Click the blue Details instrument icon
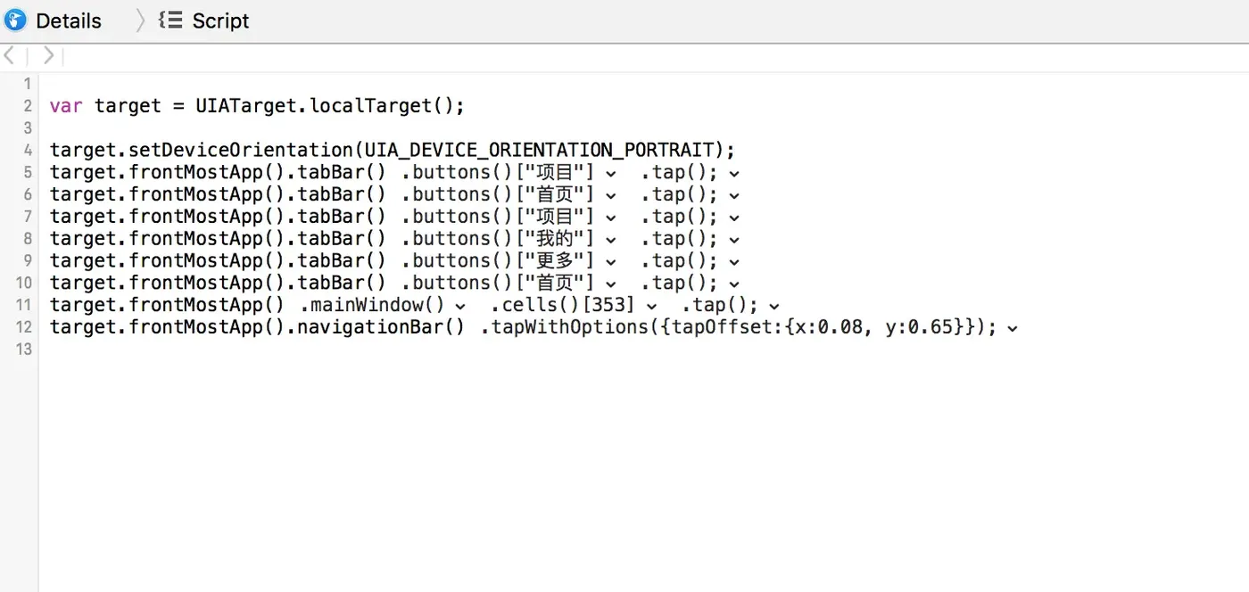The width and height of the screenshot is (1249, 592). (x=15, y=21)
